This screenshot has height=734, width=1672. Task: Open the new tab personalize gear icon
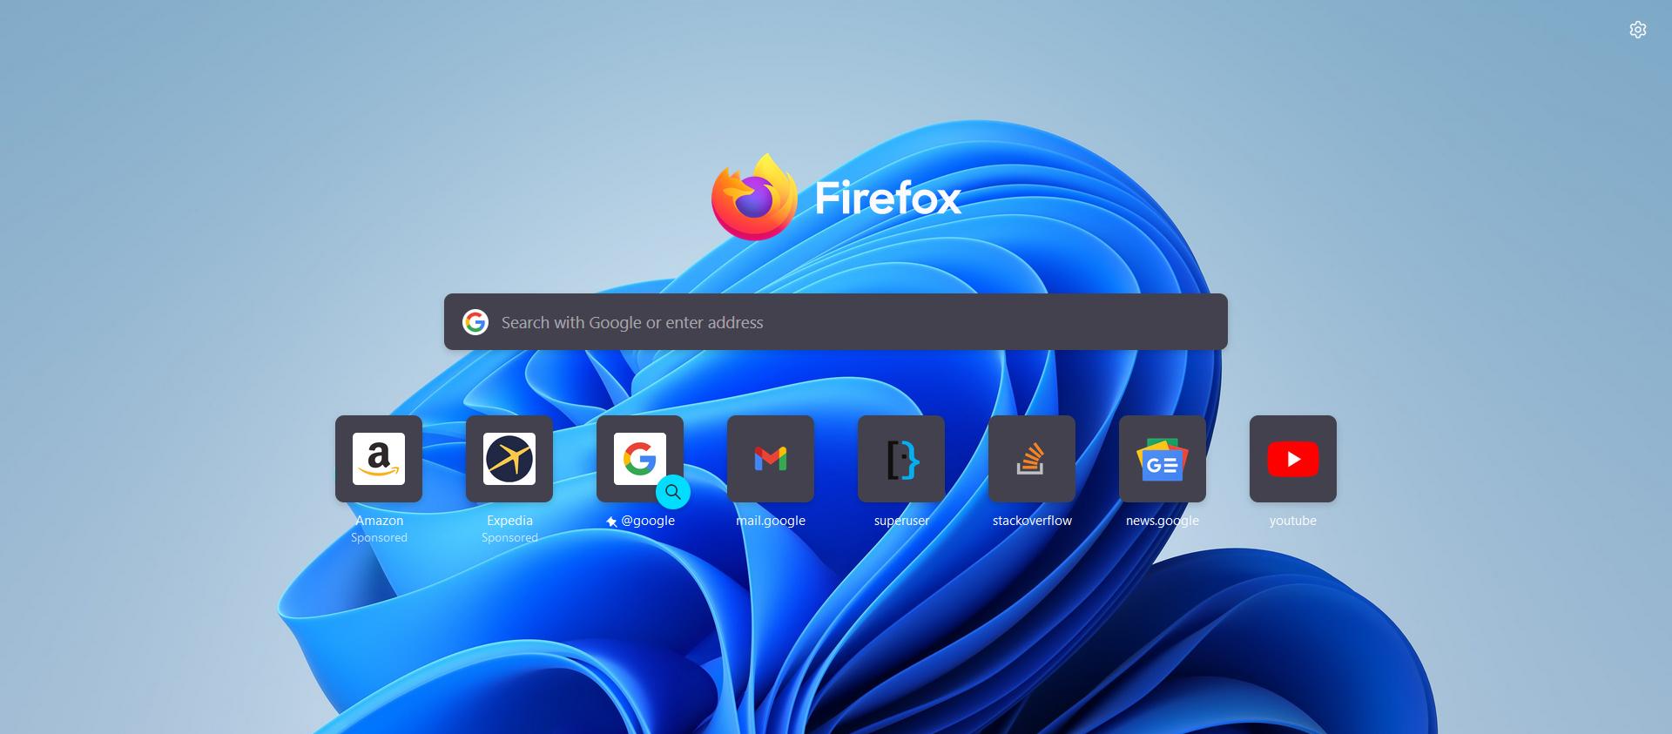(x=1637, y=30)
